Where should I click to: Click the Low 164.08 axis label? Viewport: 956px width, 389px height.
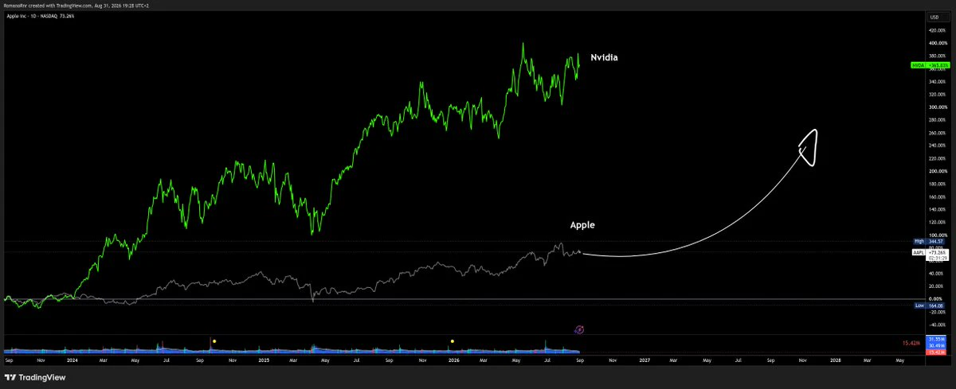930,305
